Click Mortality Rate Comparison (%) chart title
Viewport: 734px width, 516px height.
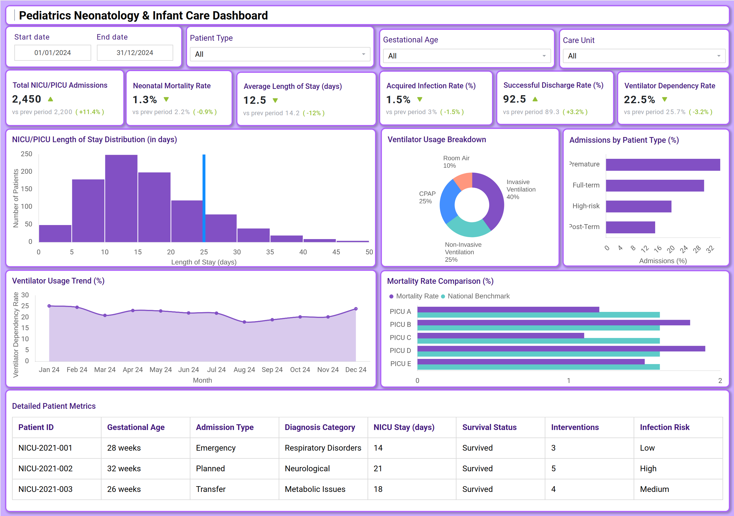[x=440, y=281]
